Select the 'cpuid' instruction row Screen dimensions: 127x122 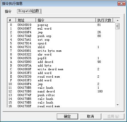[61, 43]
